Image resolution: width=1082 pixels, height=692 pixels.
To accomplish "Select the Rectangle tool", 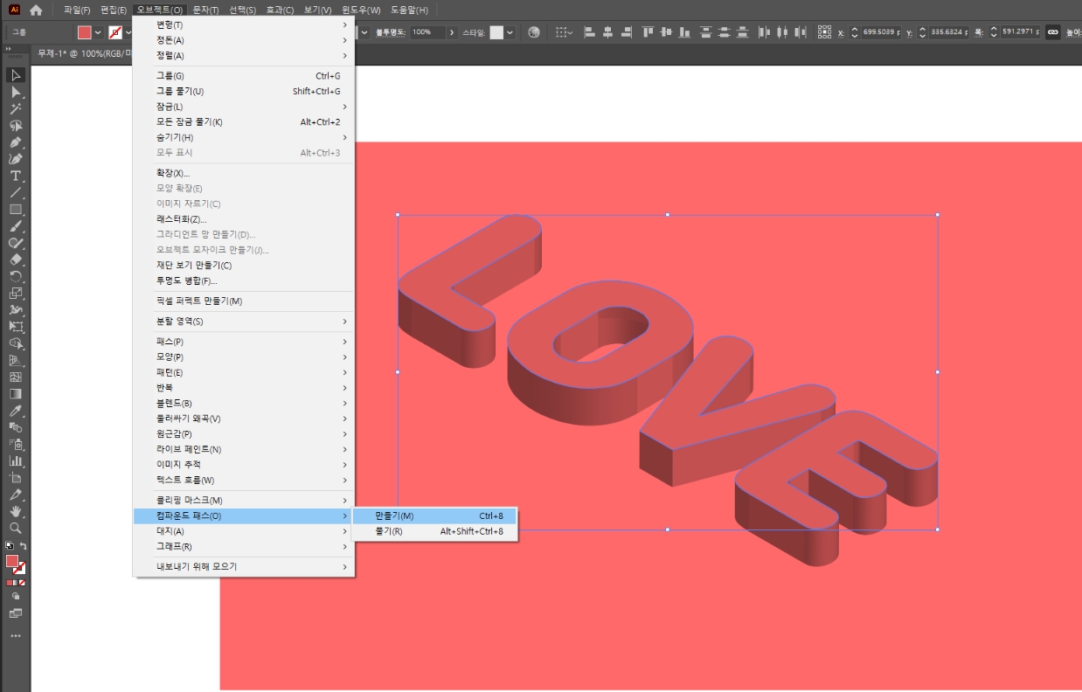I will (x=16, y=209).
